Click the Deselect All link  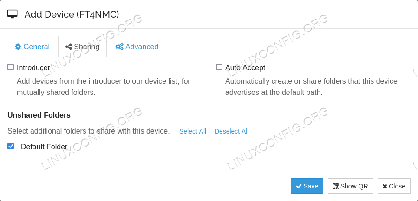[x=232, y=131]
